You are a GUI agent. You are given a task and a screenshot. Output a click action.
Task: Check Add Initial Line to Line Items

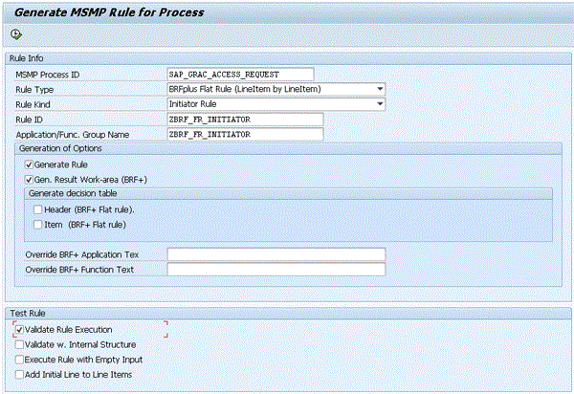(20, 374)
